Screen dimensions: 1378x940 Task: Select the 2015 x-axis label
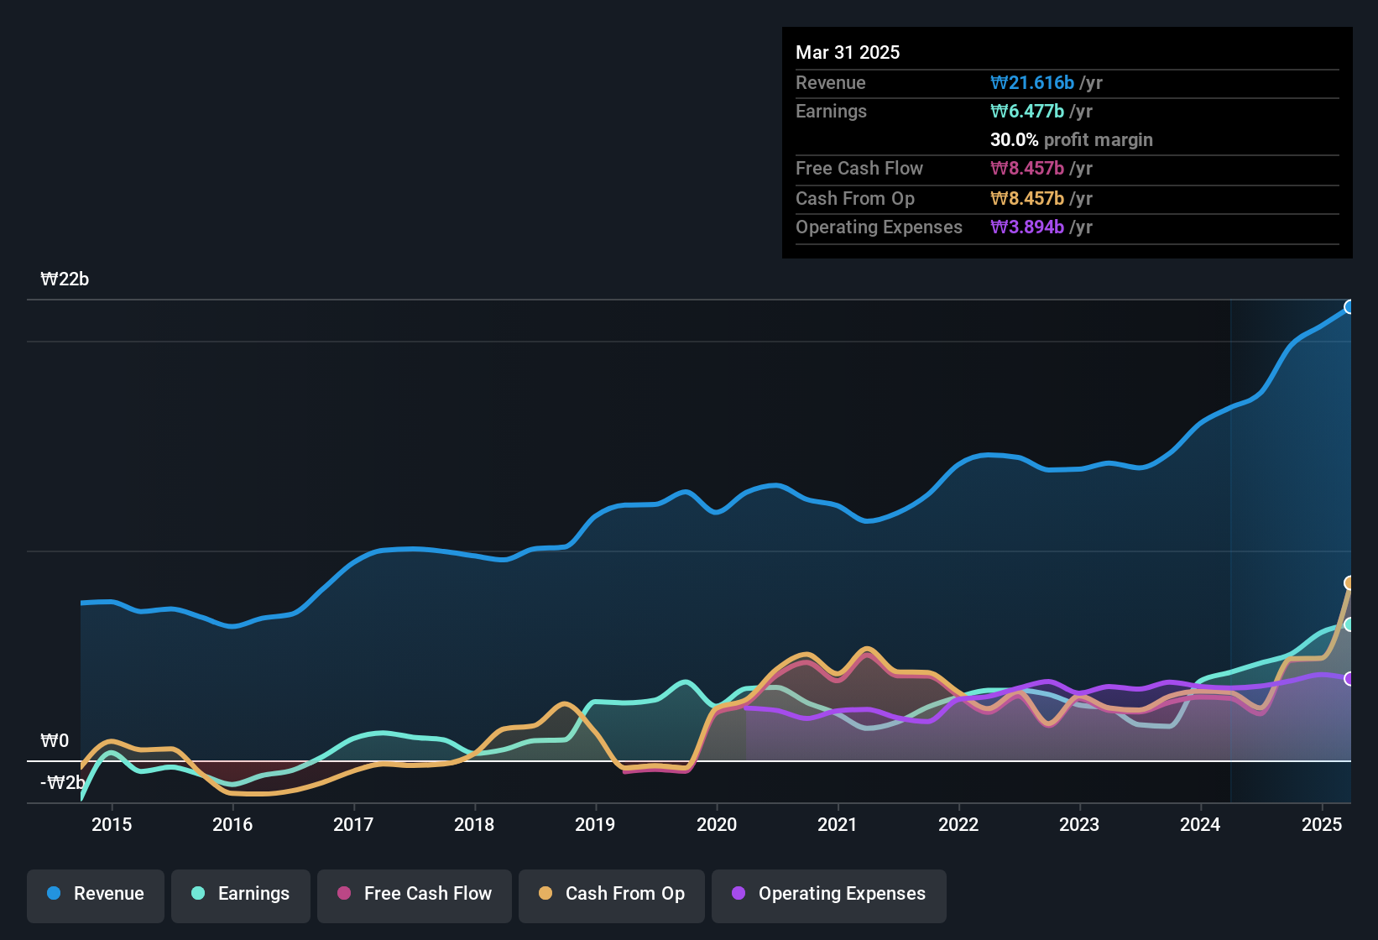112,824
